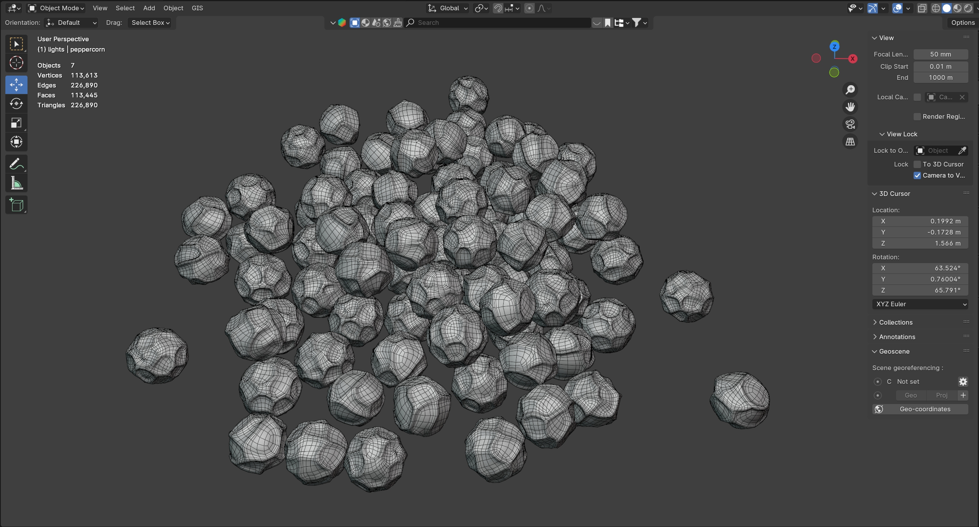Open the XYZ Euler rotation dropdown
The image size is (979, 527).
pyautogui.click(x=920, y=304)
